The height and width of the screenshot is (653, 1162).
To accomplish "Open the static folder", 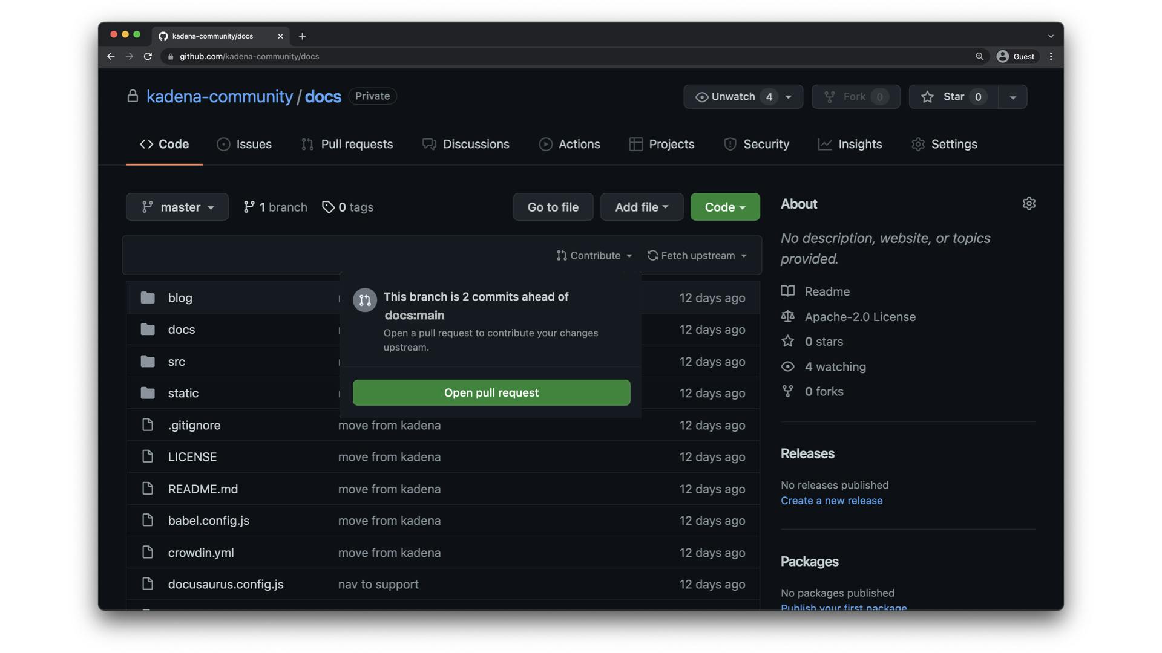I will click(183, 393).
